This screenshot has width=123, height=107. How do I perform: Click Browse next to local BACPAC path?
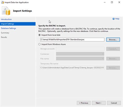tap(113, 40)
